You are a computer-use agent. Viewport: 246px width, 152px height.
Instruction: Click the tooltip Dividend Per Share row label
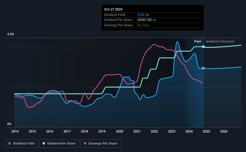[118, 20]
